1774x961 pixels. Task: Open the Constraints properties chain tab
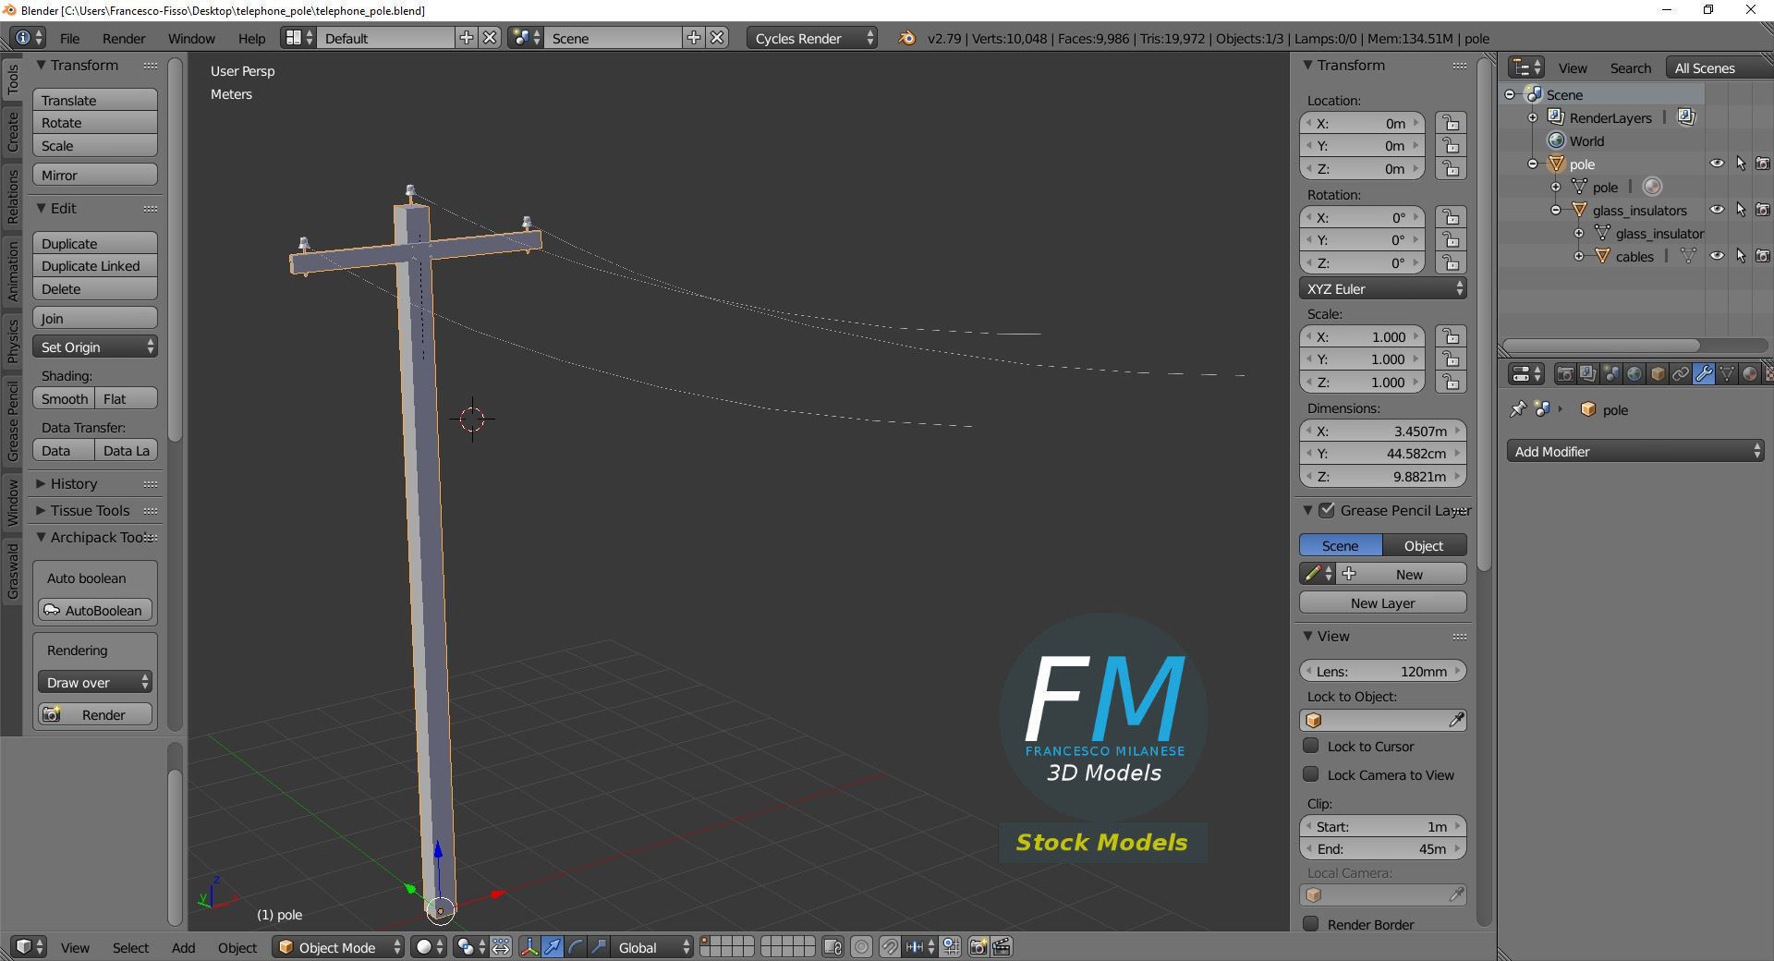point(1681,374)
